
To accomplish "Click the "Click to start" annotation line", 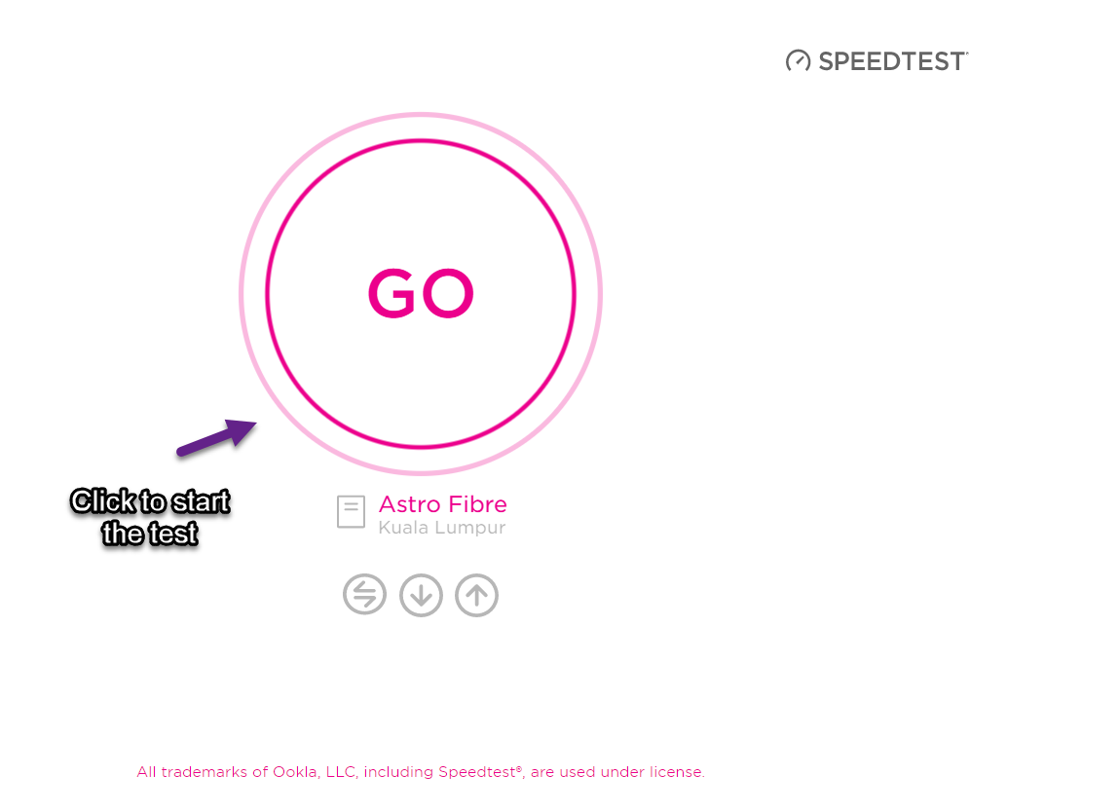I will click(x=150, y=501).
